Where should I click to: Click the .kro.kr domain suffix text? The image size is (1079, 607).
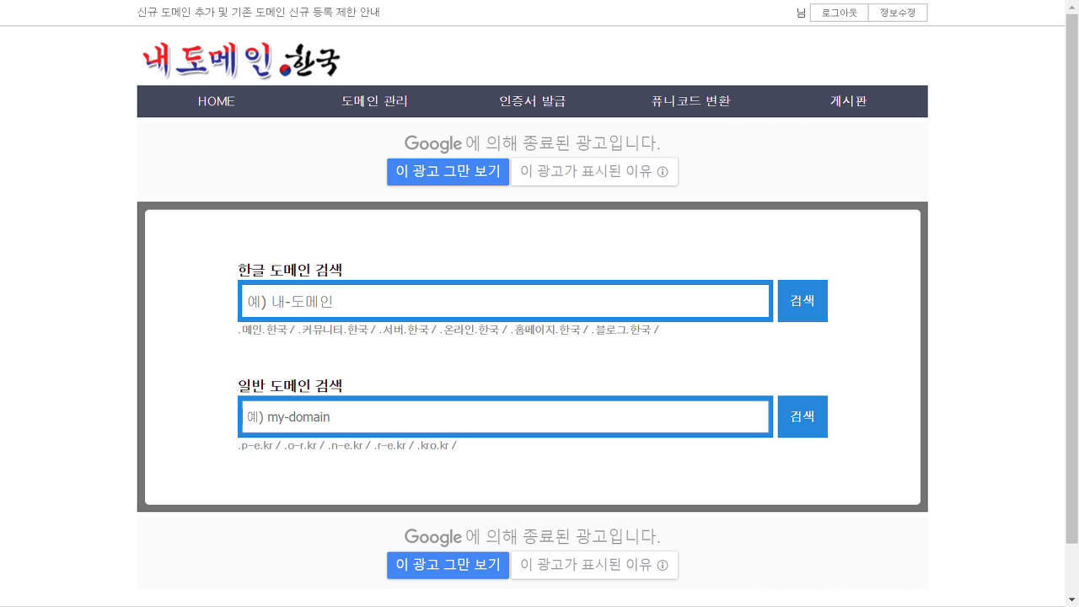433,445
